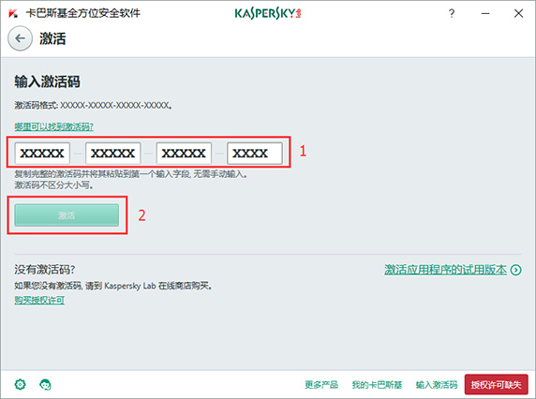Click the green 激活 button
This screenshot has height=399, width=536.
(x=67, y=215)
